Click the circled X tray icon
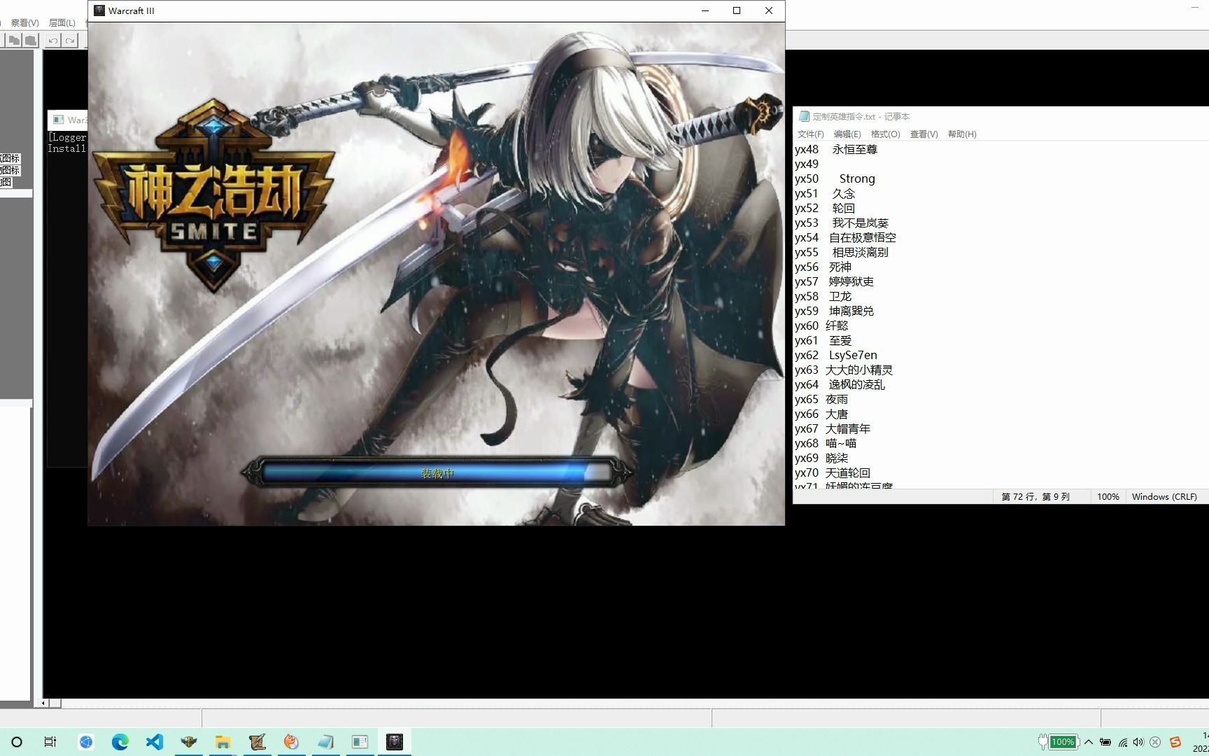Image resolution: width=1209 pixels, height=756 pixels. 1155,742
